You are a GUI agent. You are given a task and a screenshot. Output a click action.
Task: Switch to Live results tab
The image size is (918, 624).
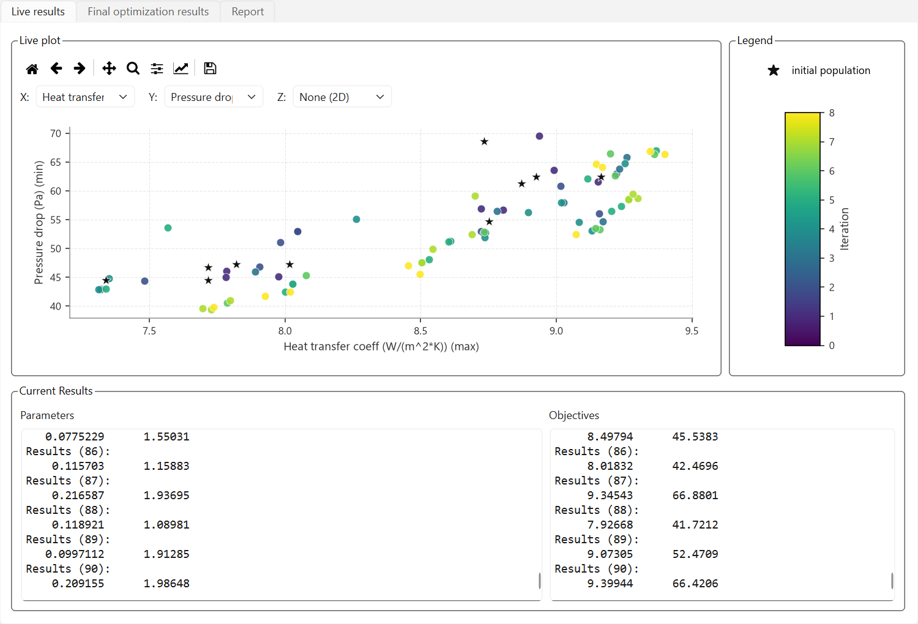pyautogui.click(x=38, y=12)
